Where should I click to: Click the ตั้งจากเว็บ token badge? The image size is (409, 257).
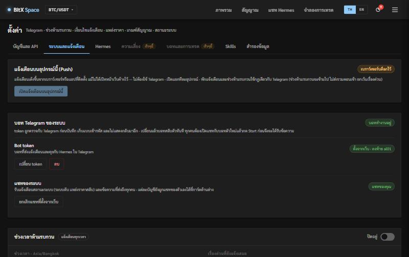coord(372,149)
